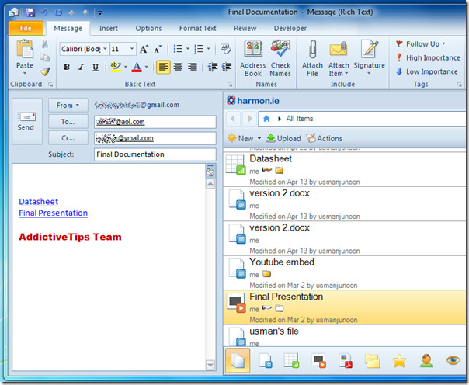Viewport: 469px width, 385px height.
Task: Grow font size with large A icon
Action: 144,49
